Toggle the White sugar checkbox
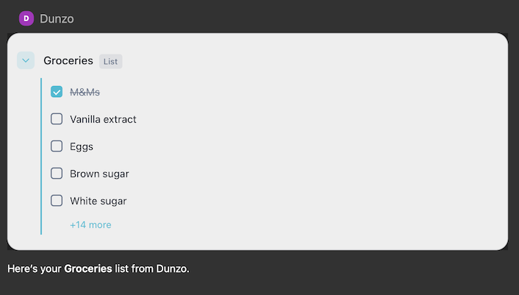The image size is (519, 295). click(57, 200)
